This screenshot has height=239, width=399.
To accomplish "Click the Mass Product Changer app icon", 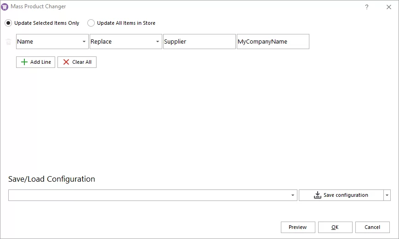I will pyautogui.click(x=5, y=7).
